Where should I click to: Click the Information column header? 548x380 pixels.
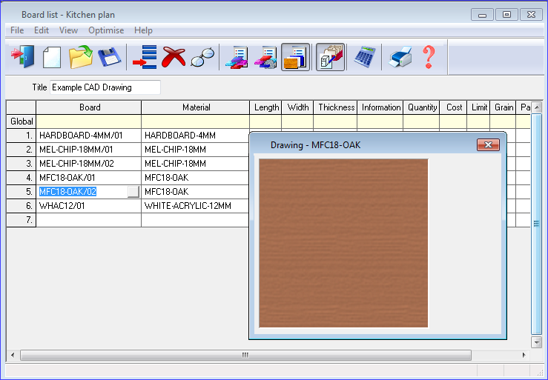(380, 107)
